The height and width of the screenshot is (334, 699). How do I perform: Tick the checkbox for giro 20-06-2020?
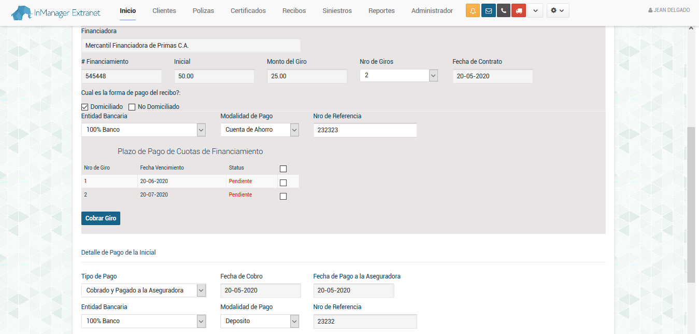point(283,183)
